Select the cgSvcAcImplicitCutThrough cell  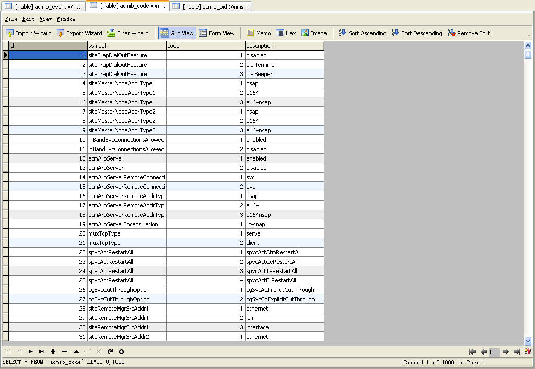click(x=285, y=290)
